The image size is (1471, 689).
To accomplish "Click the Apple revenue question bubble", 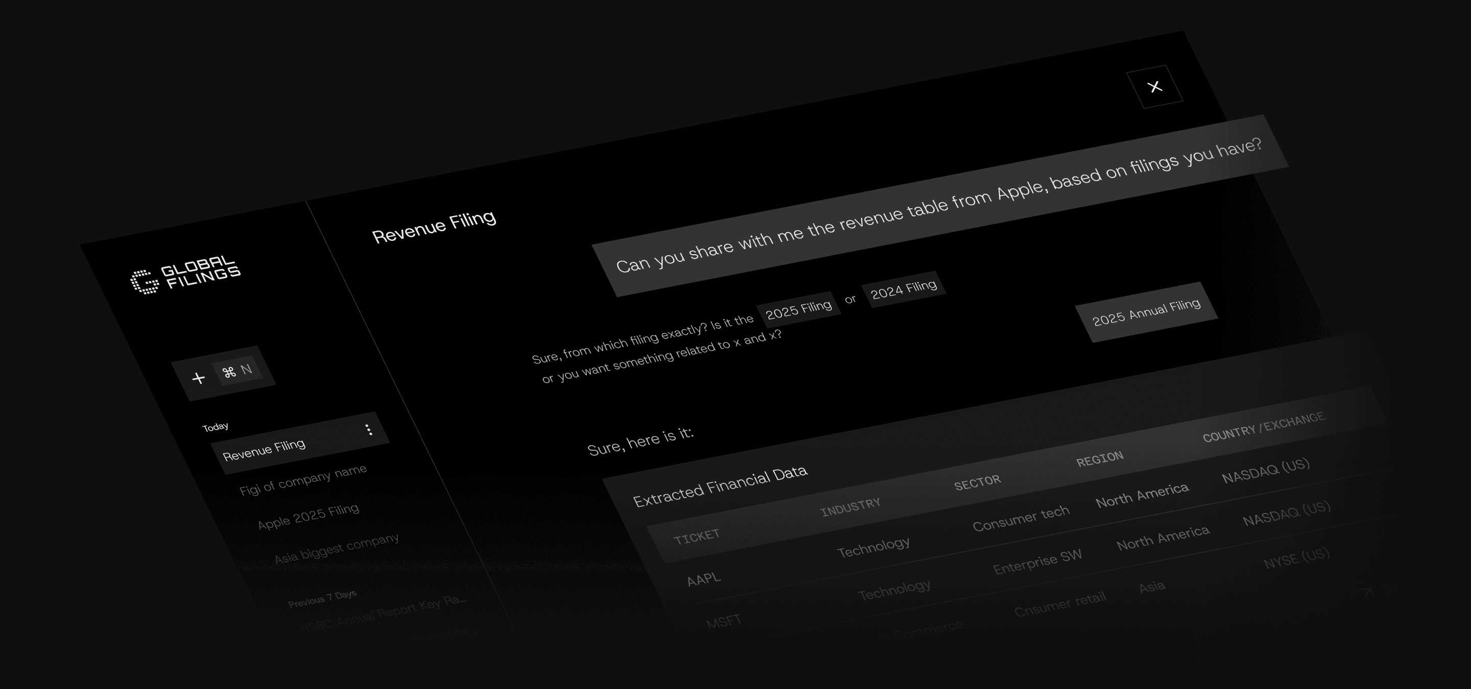I will click(939, 206).
